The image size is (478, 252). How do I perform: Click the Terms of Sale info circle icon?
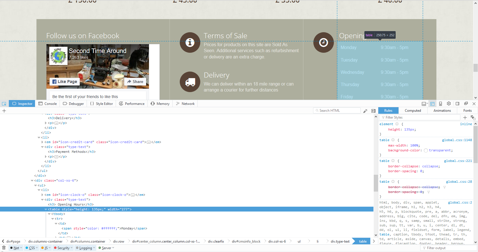pyautogui.click(x=190, y=42)
